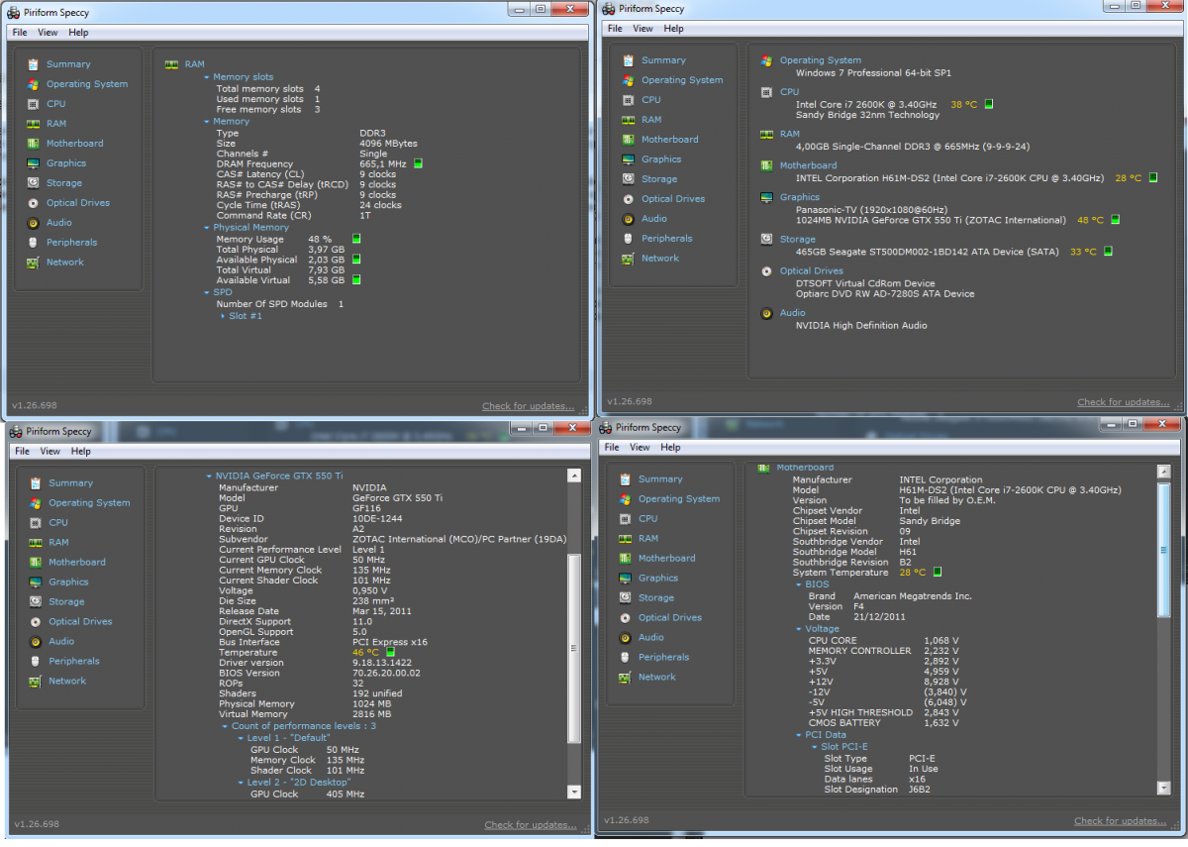
Task: Open View menu in top-left Speccy window
Action: tap(49, 33)
